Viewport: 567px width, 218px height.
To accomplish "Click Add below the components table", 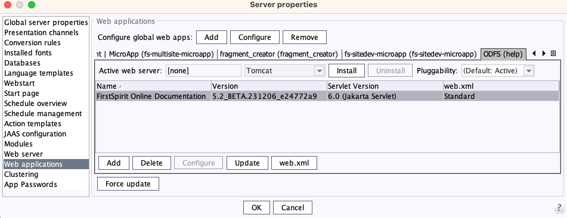I will 113,163.
